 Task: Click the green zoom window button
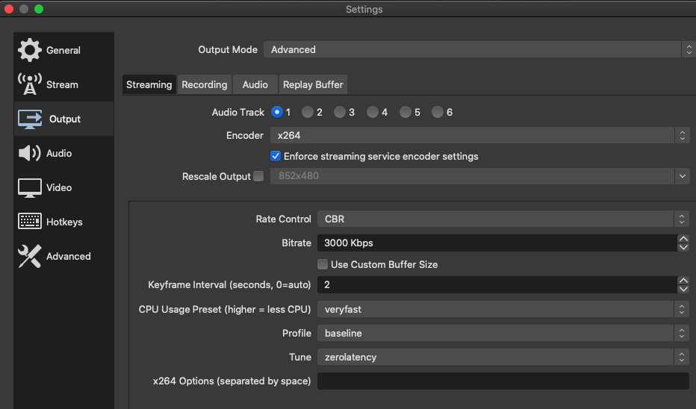coord(39,9)
